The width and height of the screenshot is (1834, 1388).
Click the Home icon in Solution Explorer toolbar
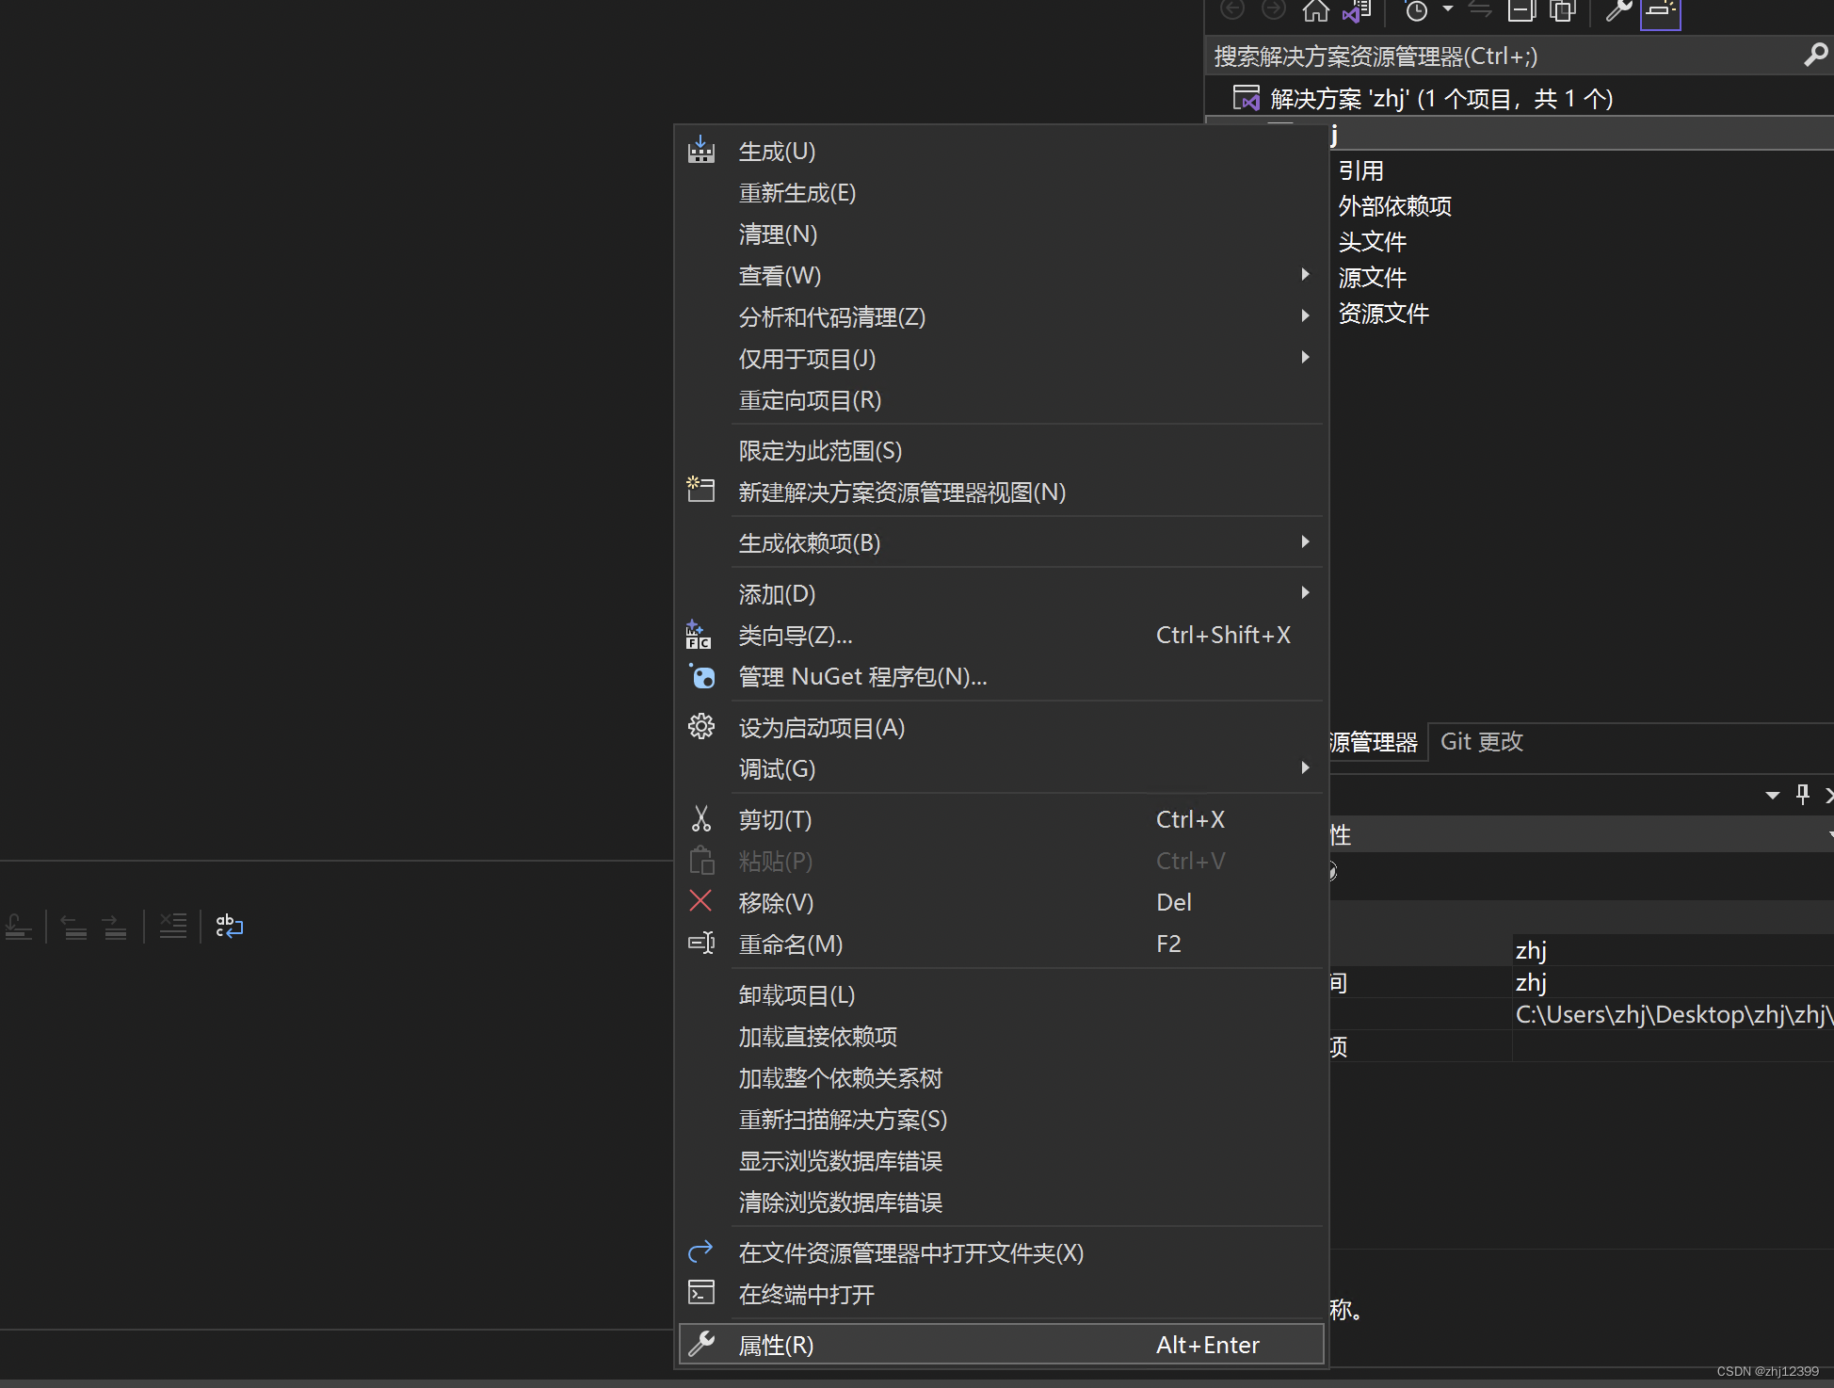(x=1315, y=10)
